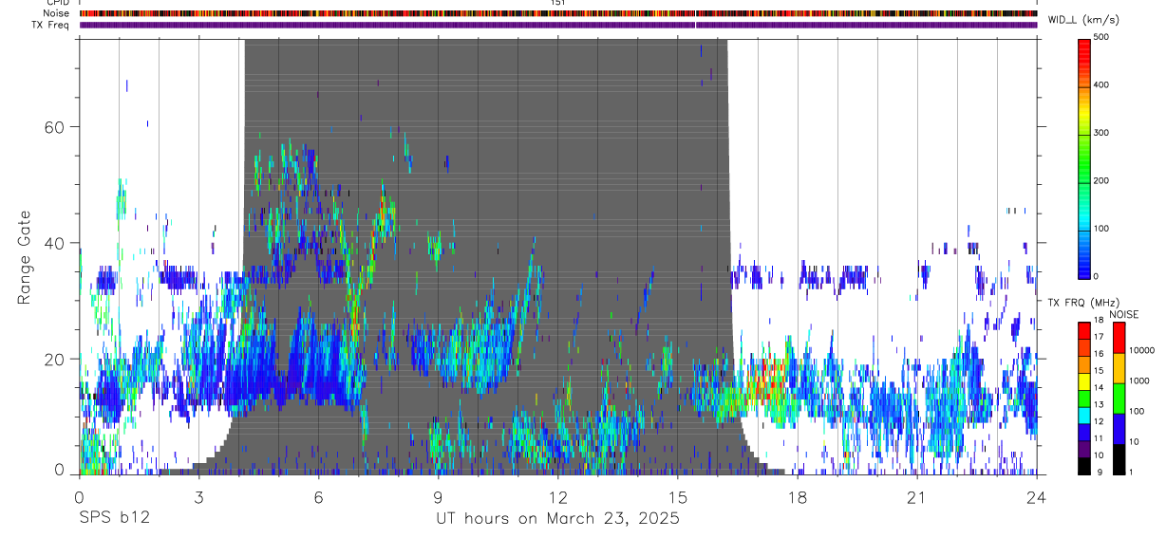Click x-axis hour tick '6'
The image size is (1166, 538).
pos(318,497)
